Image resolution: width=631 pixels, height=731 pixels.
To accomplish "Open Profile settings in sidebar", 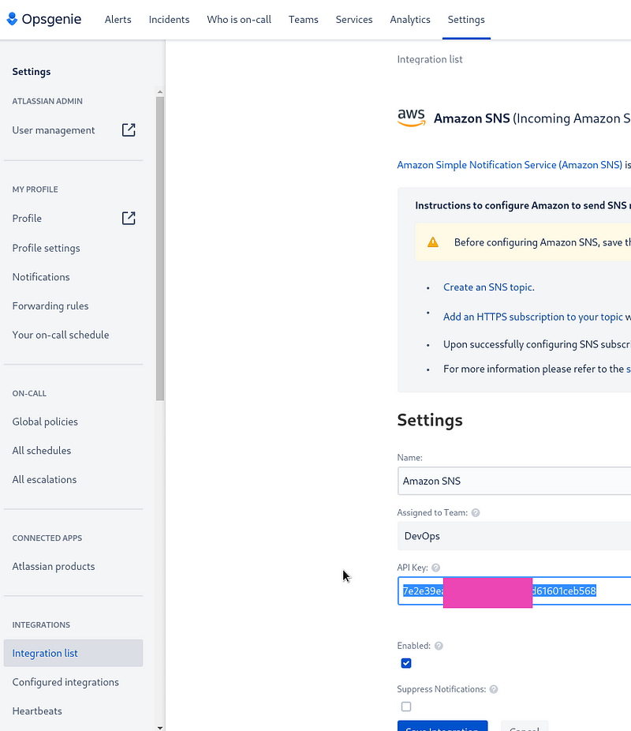I will point(46,248).
